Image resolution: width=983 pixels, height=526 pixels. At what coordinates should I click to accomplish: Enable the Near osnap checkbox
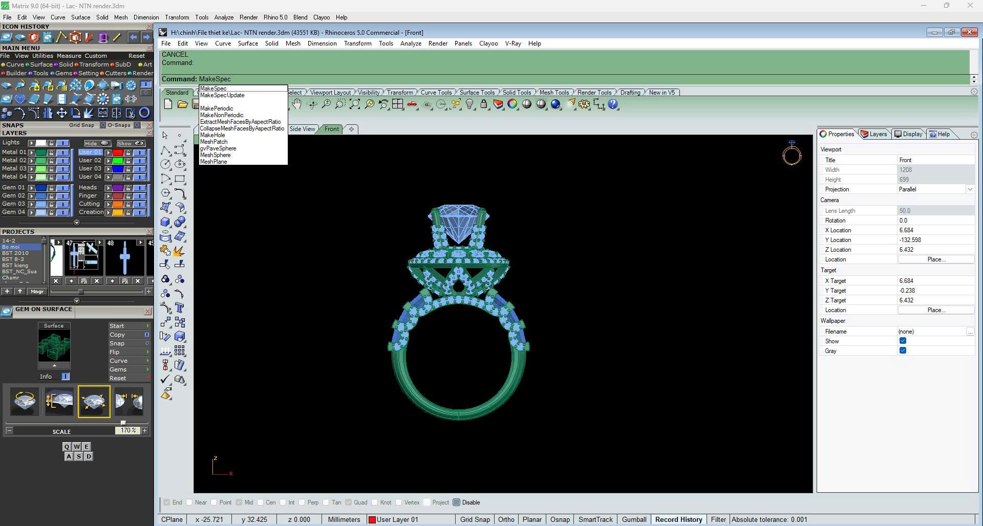190,502
